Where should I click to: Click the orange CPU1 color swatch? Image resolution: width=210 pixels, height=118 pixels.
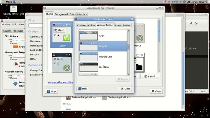pyautogui.click(x=16, y=47)
